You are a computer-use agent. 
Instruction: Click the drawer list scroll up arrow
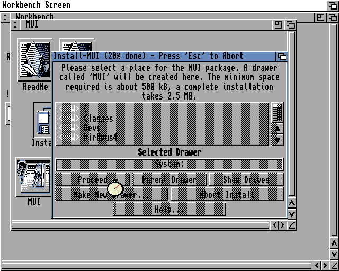(278, 129)
